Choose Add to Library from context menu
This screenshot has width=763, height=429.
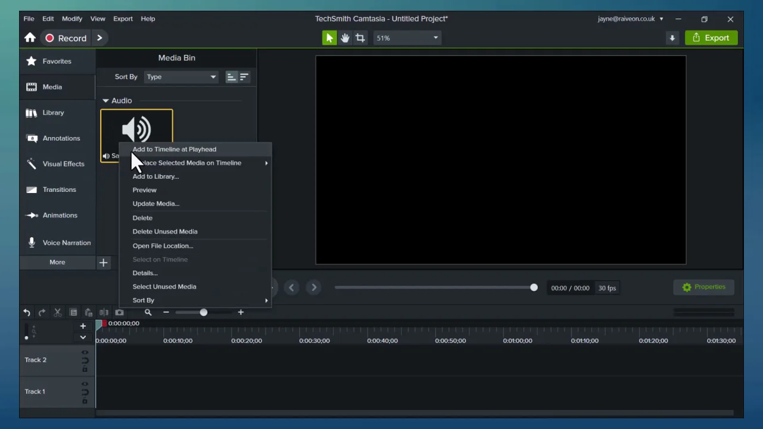pos(196,176)
